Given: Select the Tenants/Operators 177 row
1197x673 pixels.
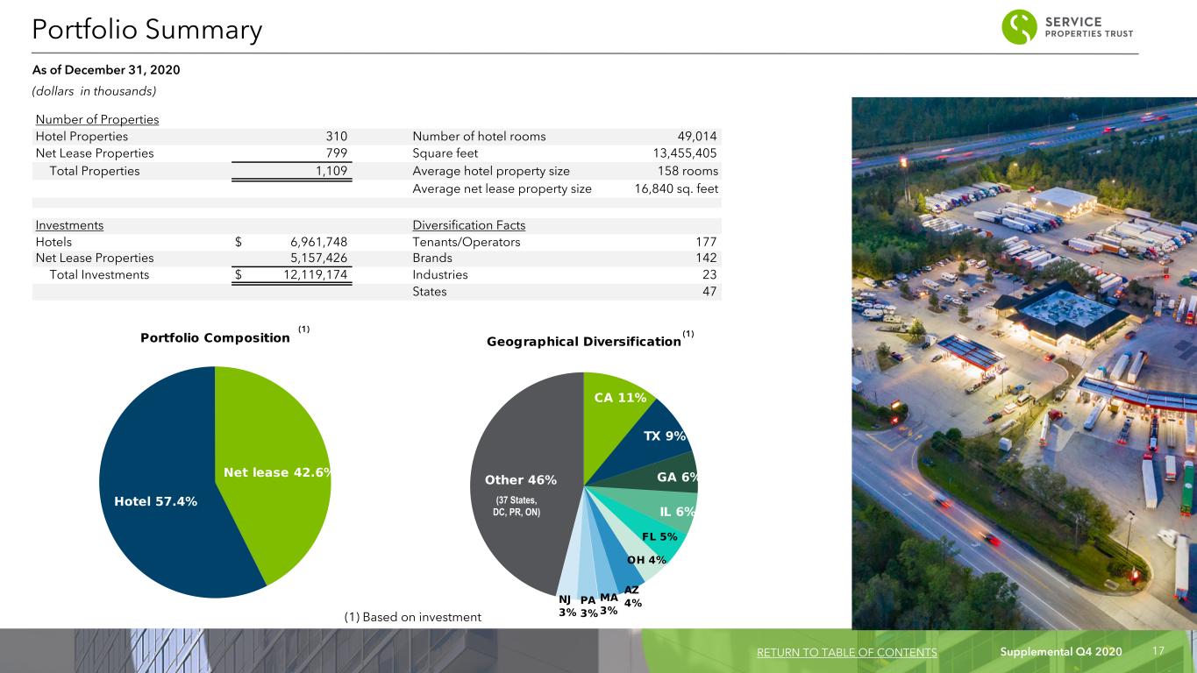Looking at the screenshot, I should point(564,242).
